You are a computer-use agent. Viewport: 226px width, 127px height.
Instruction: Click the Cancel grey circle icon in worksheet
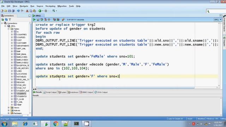click(49, 20)
